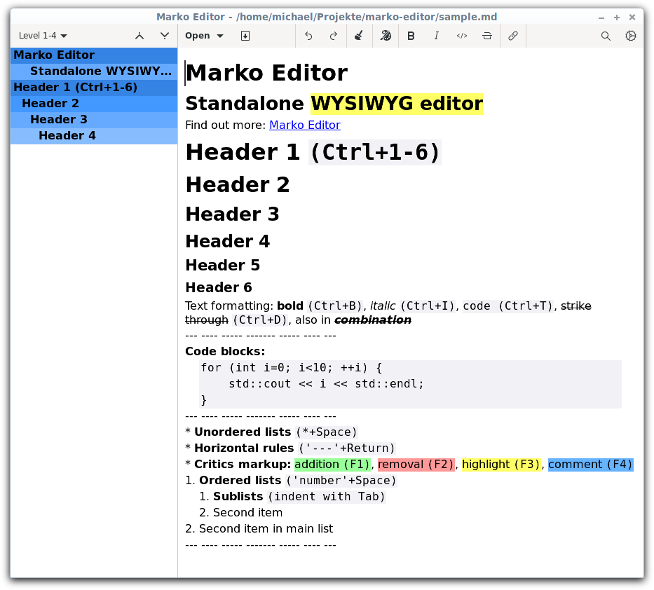
Task: Open the Level 1-4 outline depth dropdown
Action: click(43, 36)
